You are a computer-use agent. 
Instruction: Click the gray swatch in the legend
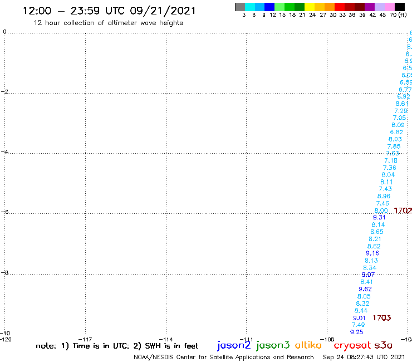[x=240, y=7]
